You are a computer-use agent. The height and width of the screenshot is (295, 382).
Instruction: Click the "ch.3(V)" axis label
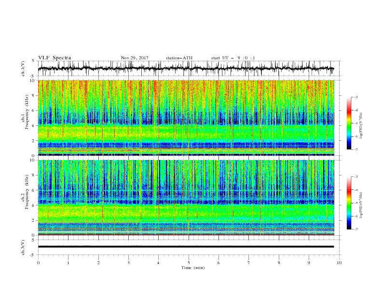23,247
